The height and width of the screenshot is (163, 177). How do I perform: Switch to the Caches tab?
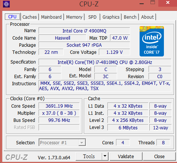coord(30,17)
